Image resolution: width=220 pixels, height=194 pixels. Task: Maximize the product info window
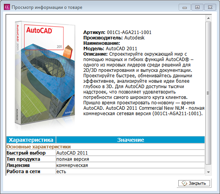(x=197, y=7)
